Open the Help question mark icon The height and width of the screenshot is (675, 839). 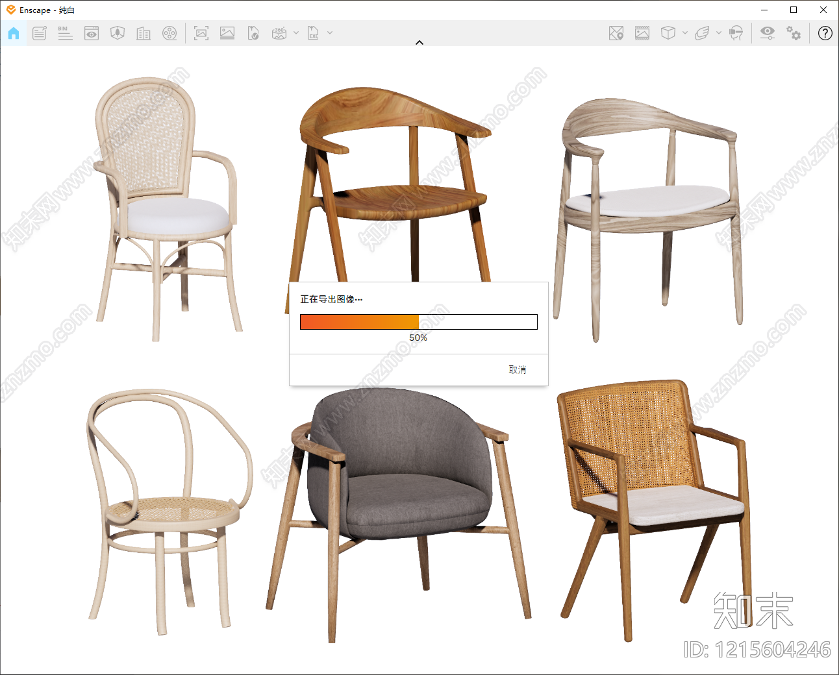[x=825, y=33]
